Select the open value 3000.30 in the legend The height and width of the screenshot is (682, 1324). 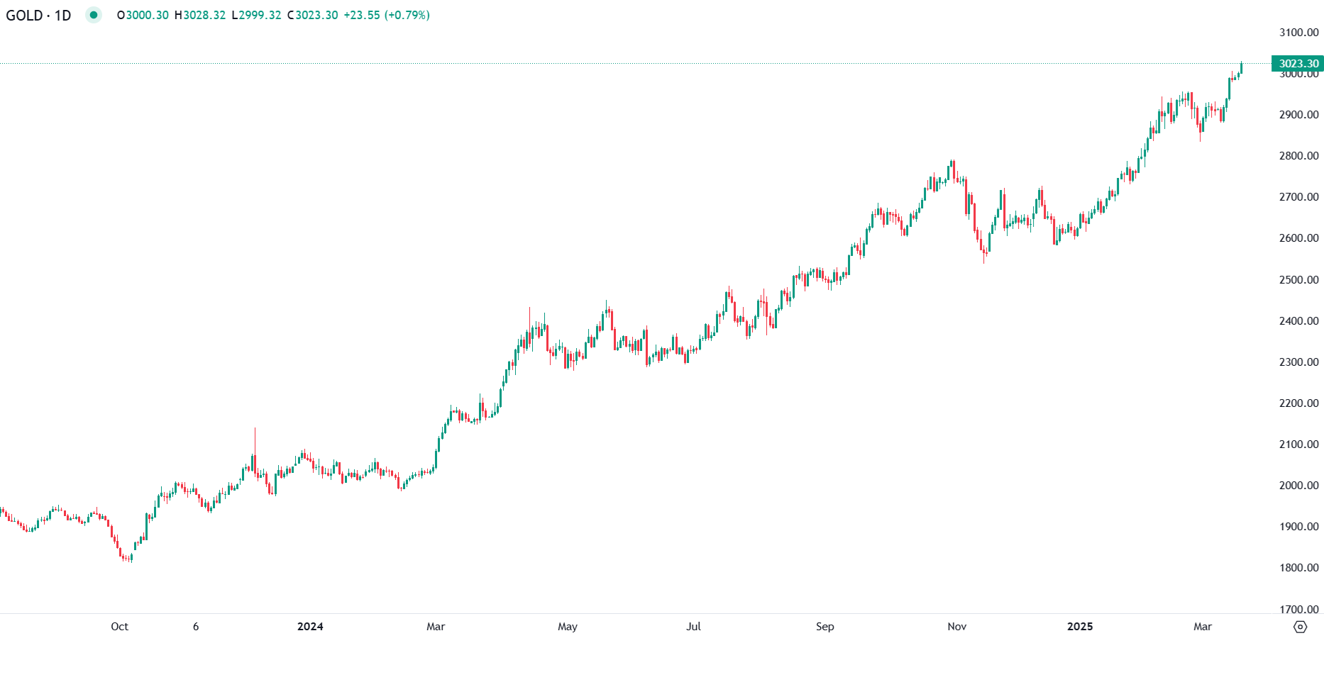147,15
